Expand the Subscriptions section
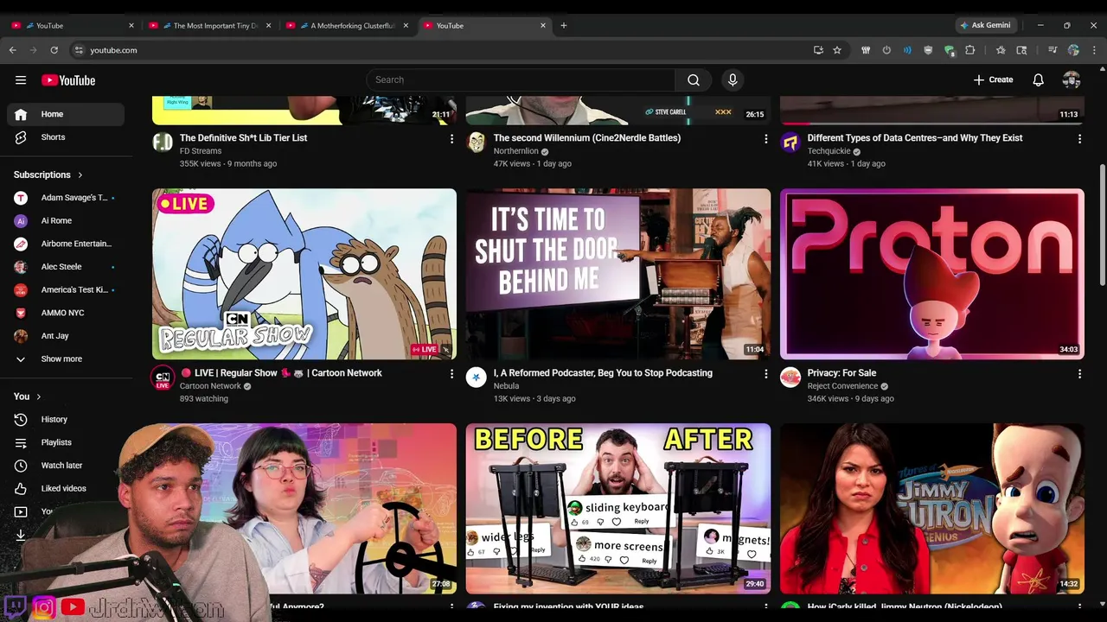This screenshot has width=1107, height=622. click(x=48, y=175)
